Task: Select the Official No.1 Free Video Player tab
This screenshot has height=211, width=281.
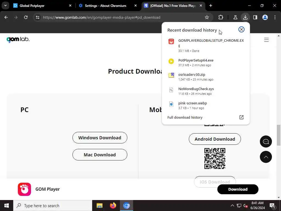Action: 173,6
